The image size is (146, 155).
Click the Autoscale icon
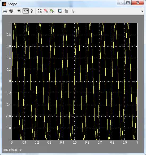(40, 11)
